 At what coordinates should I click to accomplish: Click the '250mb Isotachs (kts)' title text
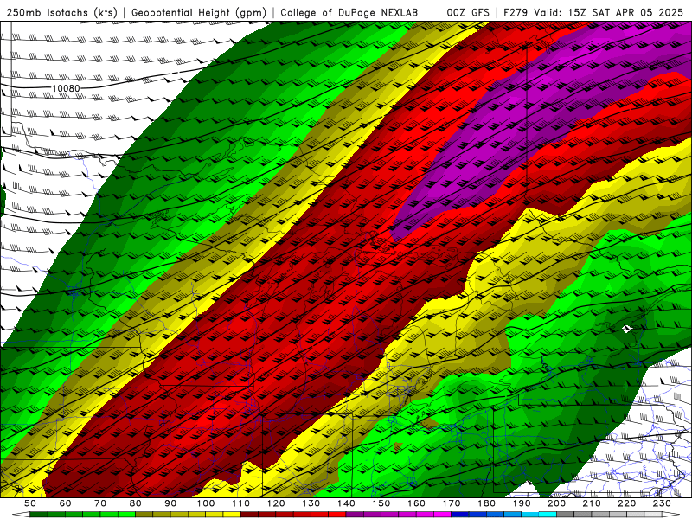click(x=61, y=13)
